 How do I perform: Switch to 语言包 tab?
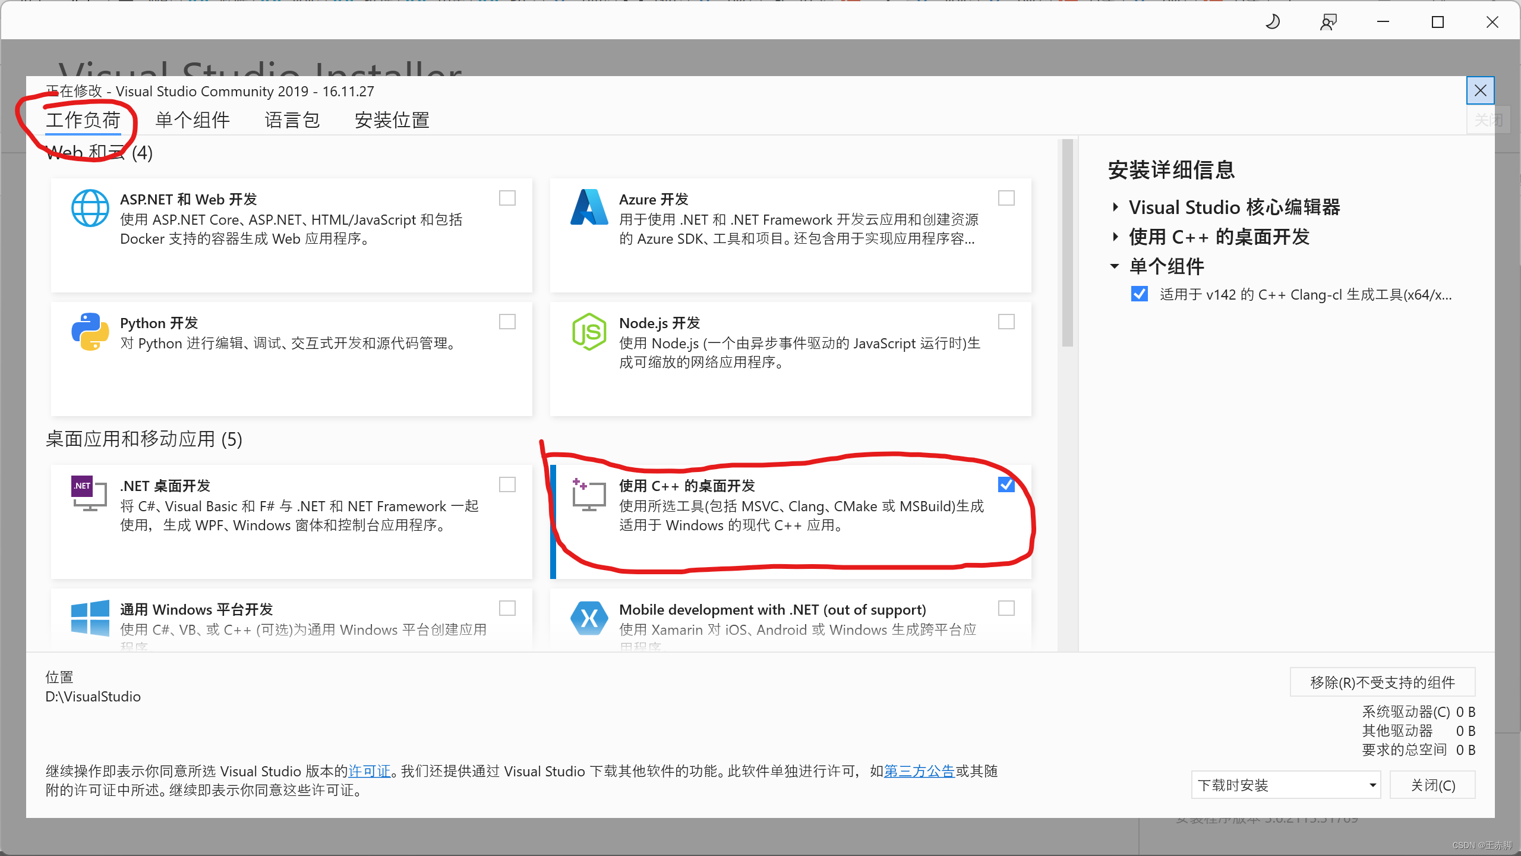[x=292, y=120]
